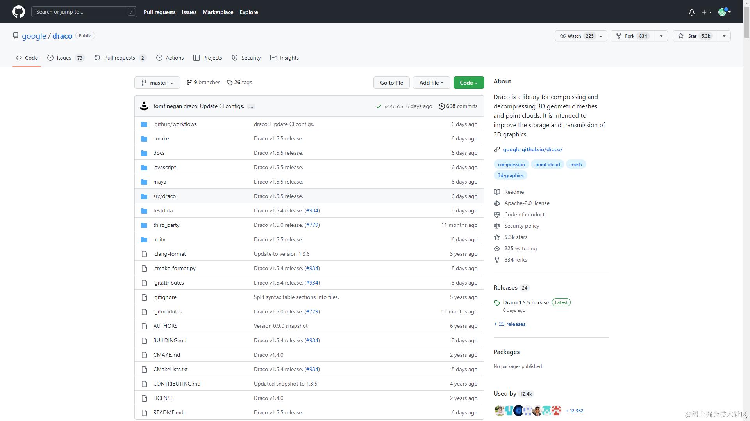Open the user avatar menu
The height and width of the screenshot is (421, 750).
[x=724, y=12]
